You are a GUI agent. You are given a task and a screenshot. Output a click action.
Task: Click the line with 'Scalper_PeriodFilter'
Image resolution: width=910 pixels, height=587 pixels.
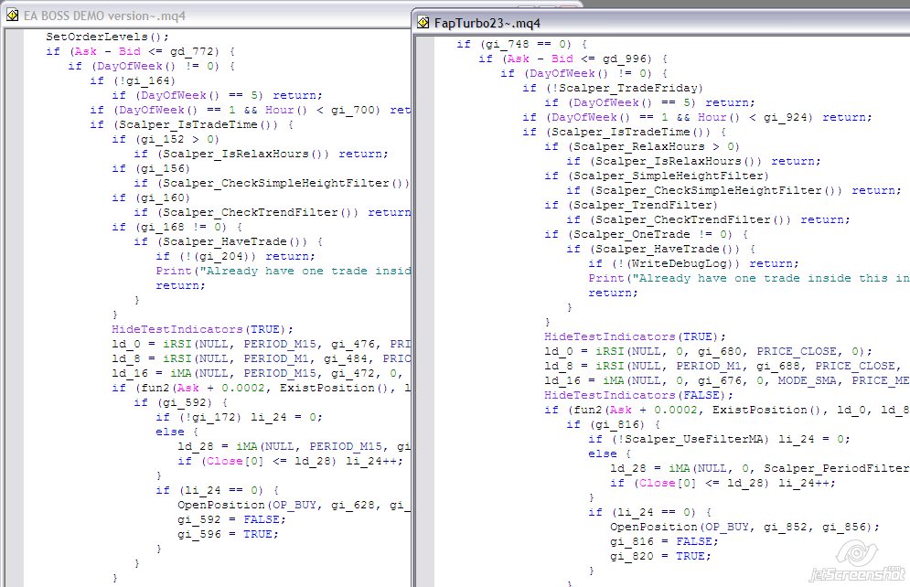click(759, 468)
